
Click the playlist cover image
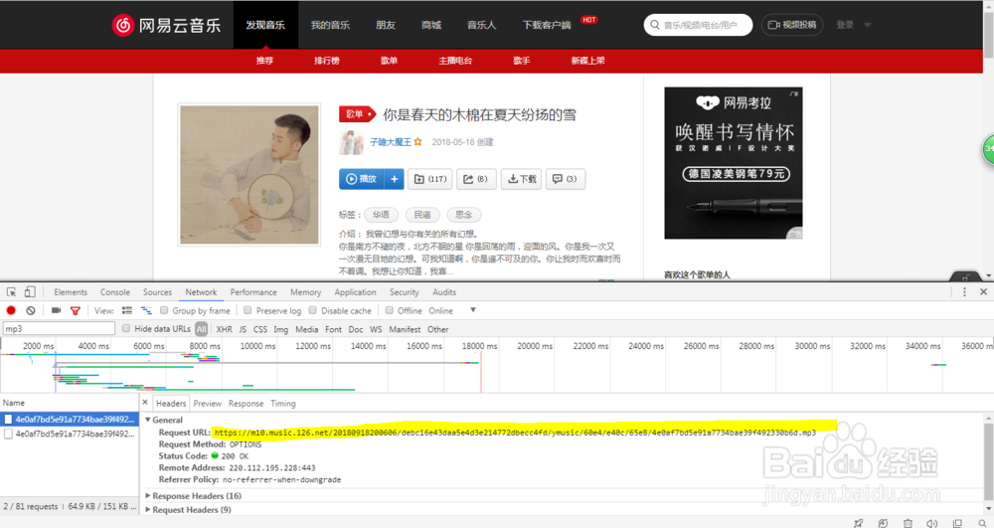coord(249,175)
